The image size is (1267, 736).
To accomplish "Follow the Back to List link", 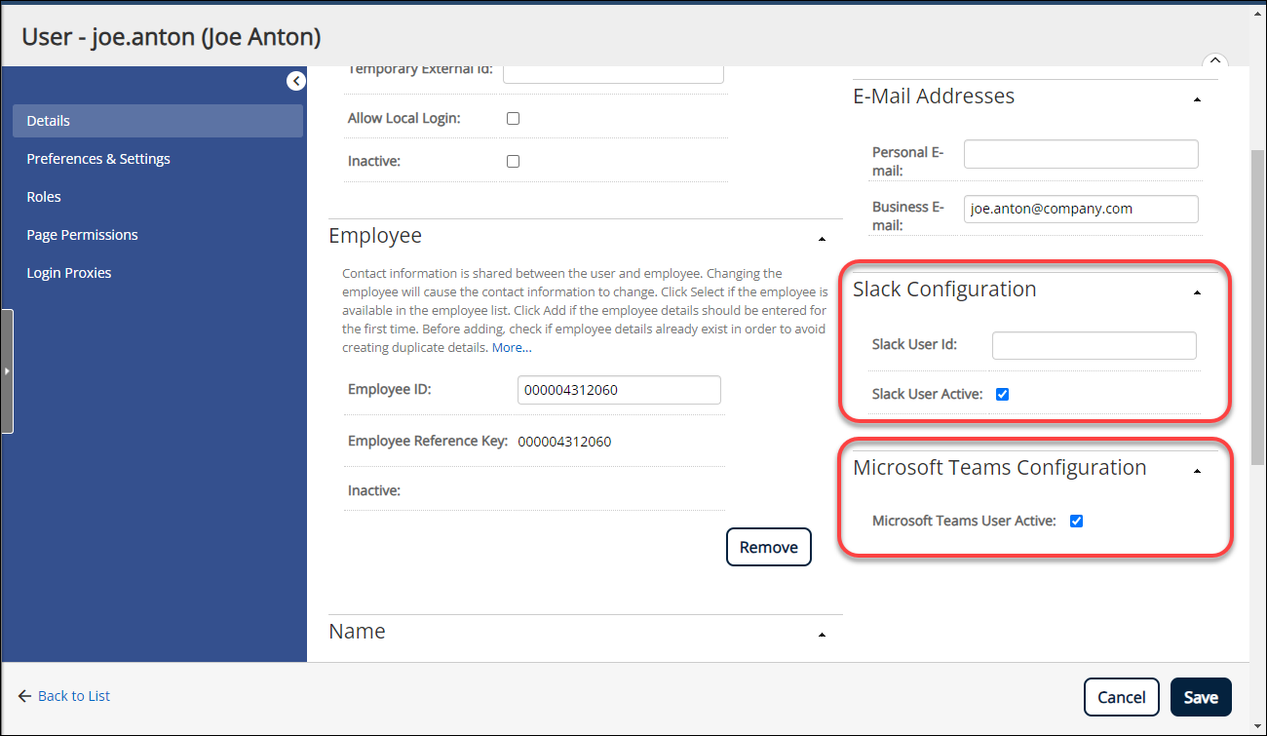I will 74,696.
